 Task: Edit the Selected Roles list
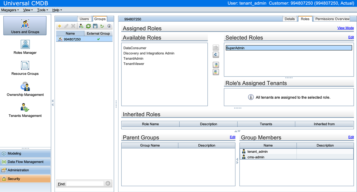[351, 38]
